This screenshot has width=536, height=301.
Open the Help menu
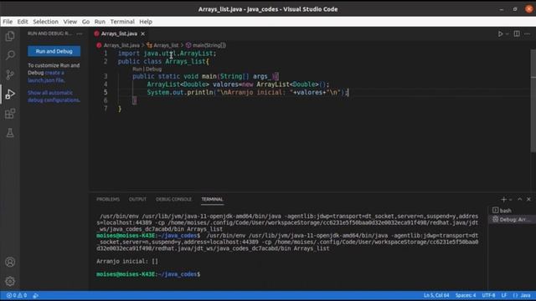pyautogui.click(x=146, y=22)
